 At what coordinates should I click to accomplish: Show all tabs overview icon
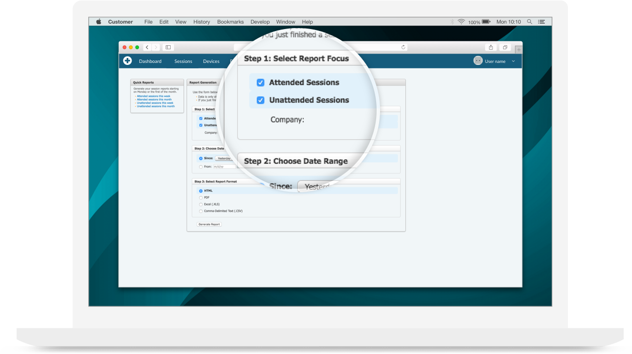[x=505, y=47]
